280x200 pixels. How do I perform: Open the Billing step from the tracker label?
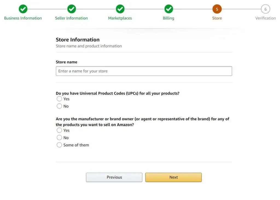point(168,18)
